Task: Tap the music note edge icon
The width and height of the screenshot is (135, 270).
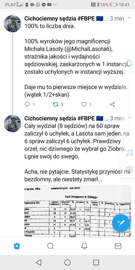Action: coord(129,153)
